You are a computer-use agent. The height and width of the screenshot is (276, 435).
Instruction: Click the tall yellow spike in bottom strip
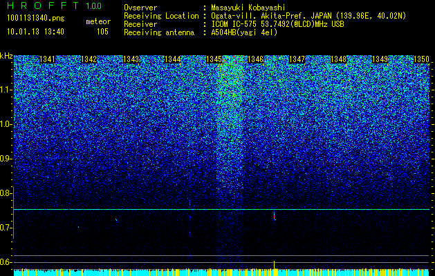[274, 265]
